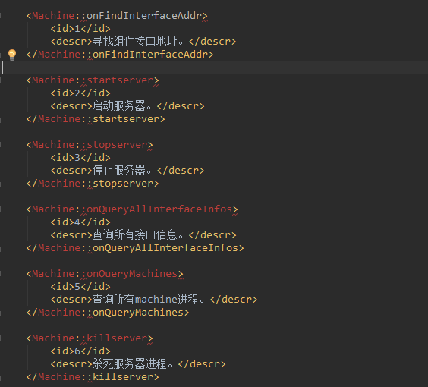Click the id value 1 line
The height and width of the screenshot is (387, 428).
(80, 29)
